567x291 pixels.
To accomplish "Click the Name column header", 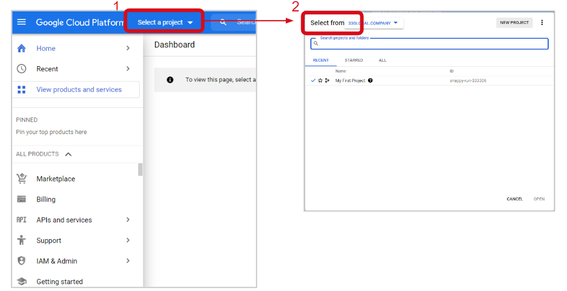I will 341,71.
